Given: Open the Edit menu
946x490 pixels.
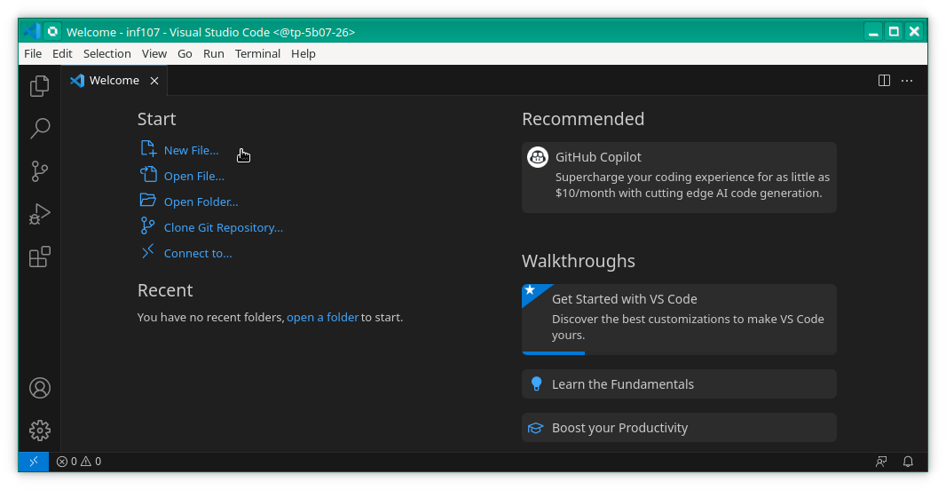Looking at the screenshot, I should click(62, 54).
